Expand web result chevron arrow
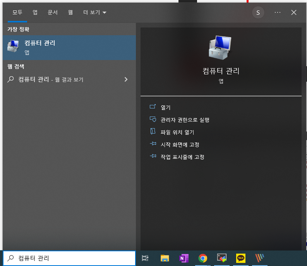 click(126, 79)
